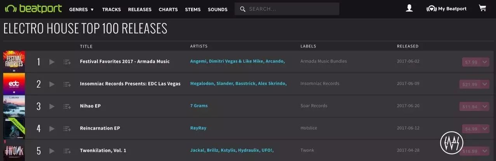496x161 pixels.
Task: Open the Charts menu item
Action: point(168,9)
